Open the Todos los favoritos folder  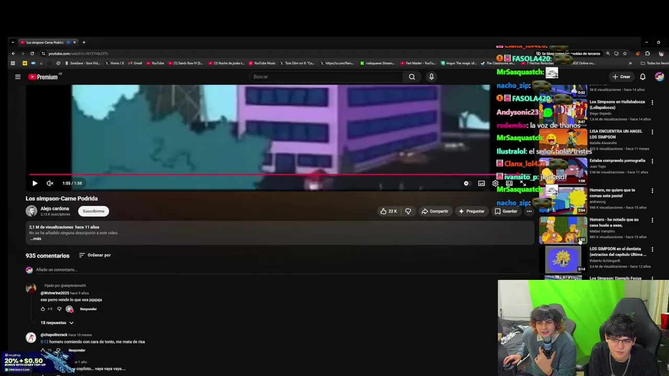click(654, 63)
